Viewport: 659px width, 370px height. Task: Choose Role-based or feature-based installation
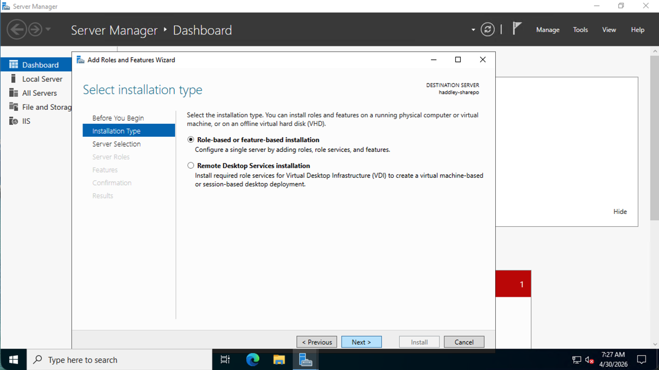click(191, 139)
